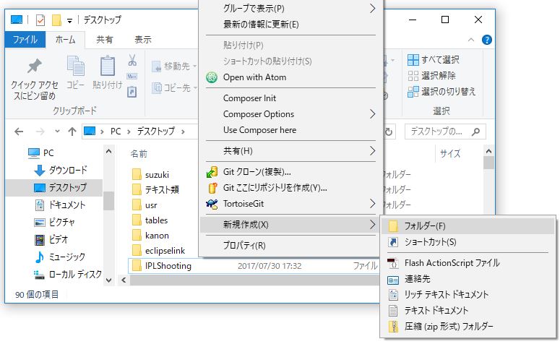This screenshot has width=560, height=344.
Task: Create new 圧縮 (zip 形式) フォルダー
Action: pos(468,326)
